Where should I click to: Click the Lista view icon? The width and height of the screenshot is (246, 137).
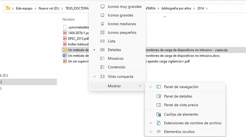point(102,41)
